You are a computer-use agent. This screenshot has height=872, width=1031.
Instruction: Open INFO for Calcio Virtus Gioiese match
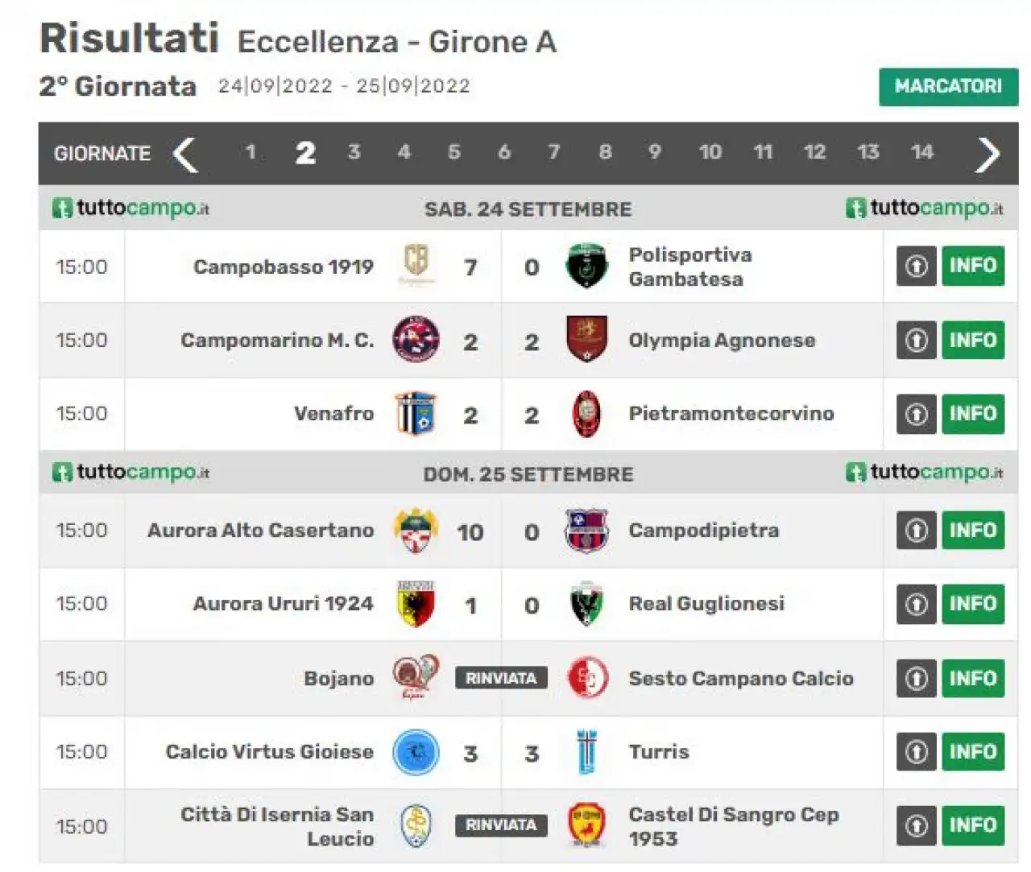pyautogui.click(x=973, y=752)
